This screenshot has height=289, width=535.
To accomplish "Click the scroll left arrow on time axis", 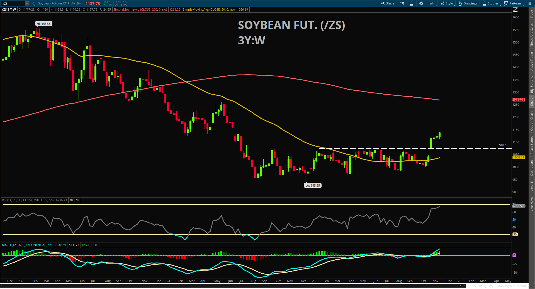I will coord(461,286).
